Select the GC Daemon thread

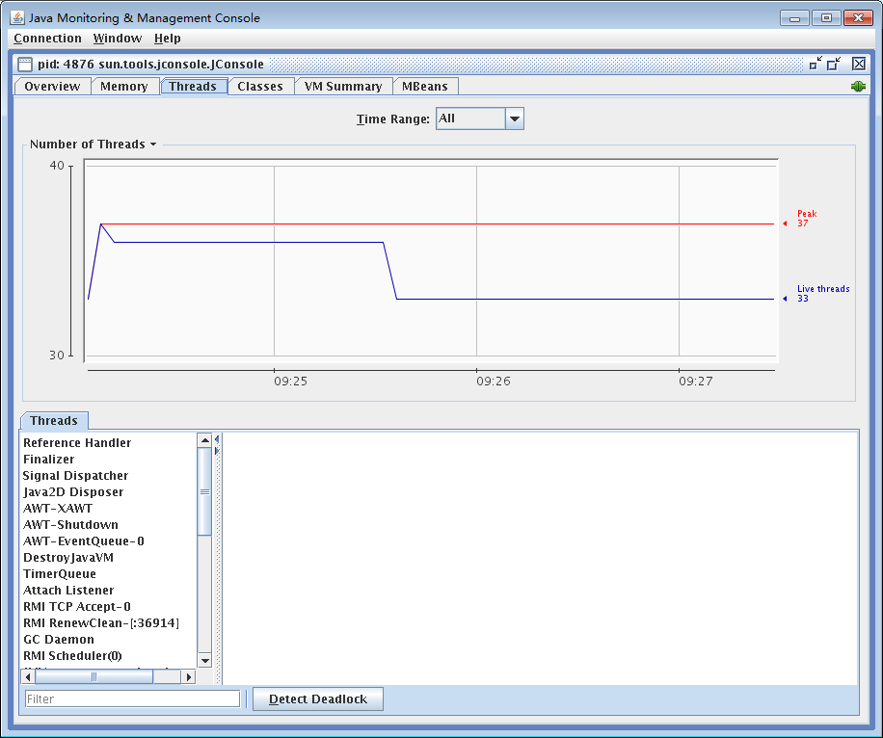click(59, 640)
